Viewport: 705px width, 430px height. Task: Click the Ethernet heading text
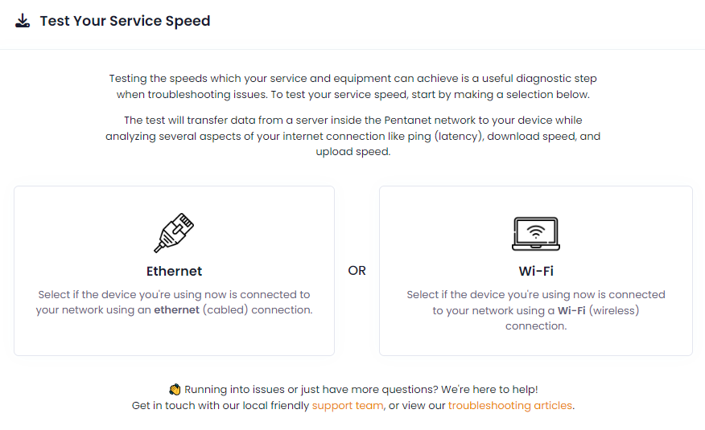coord(174,271)
